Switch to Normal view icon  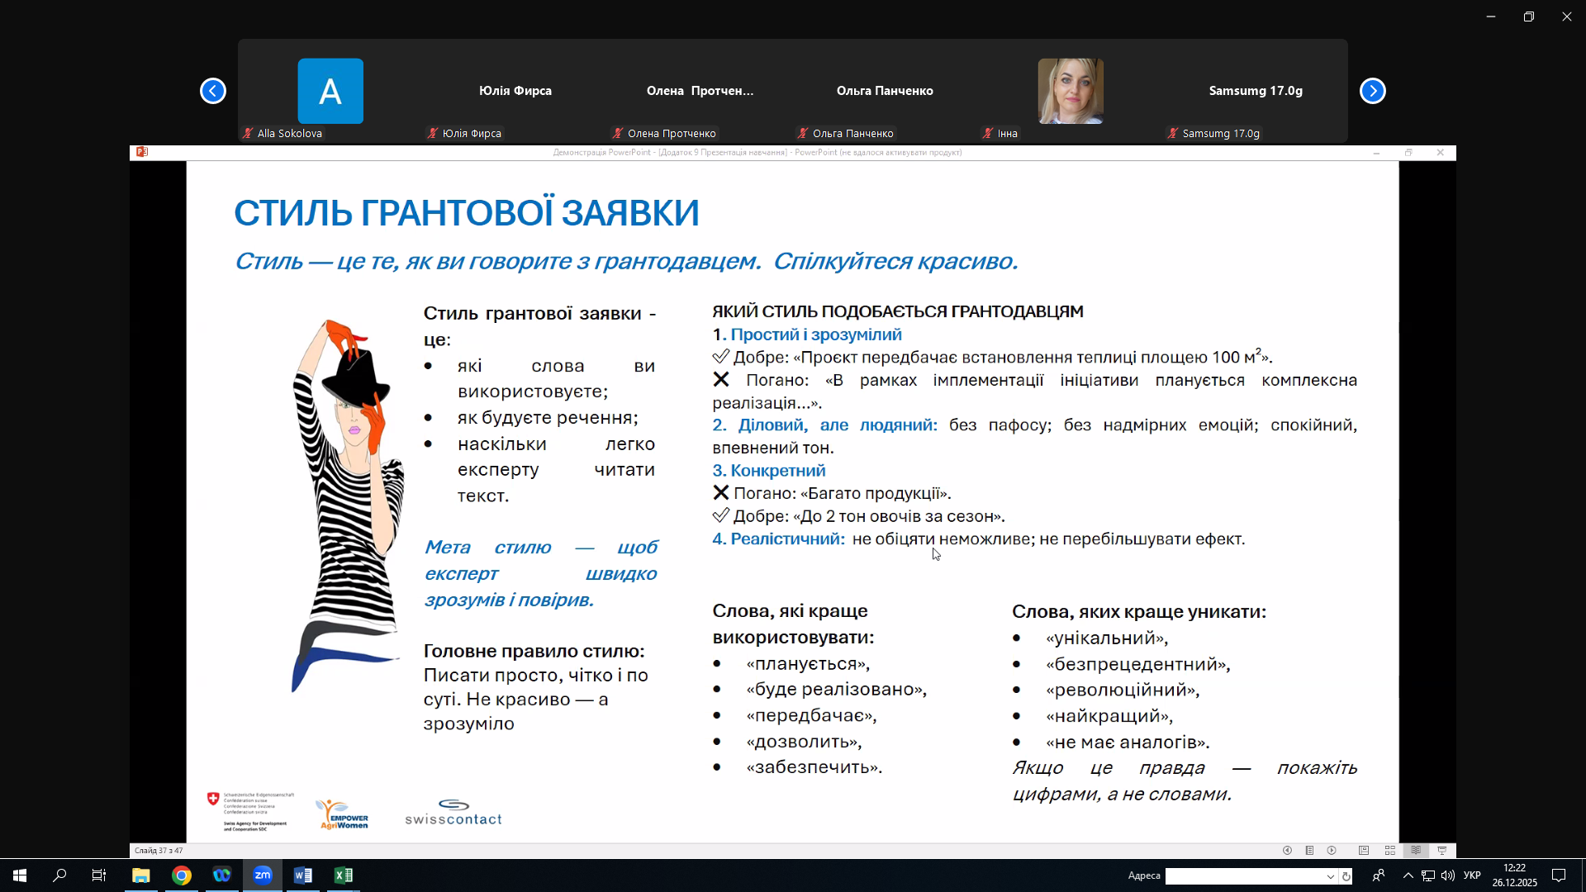point(1364,851)
